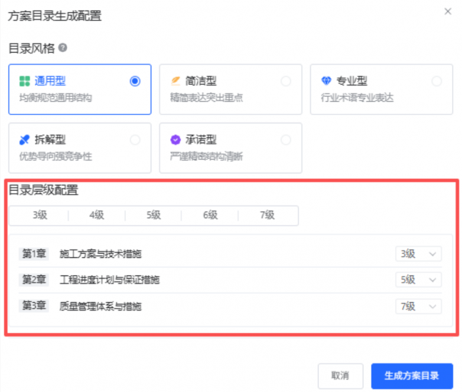Select the 7级 level tab

[267, 215]
